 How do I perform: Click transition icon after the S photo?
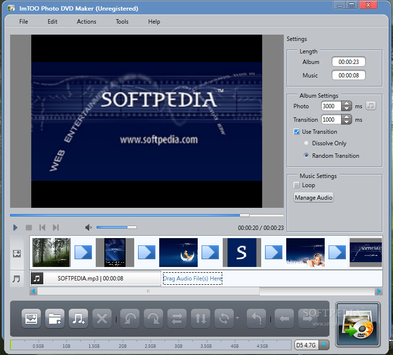click(274, 252)
